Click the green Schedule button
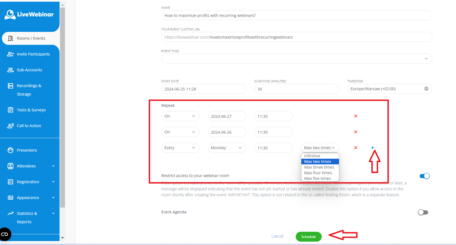The image size is (456, 245). tap(308, 237)
